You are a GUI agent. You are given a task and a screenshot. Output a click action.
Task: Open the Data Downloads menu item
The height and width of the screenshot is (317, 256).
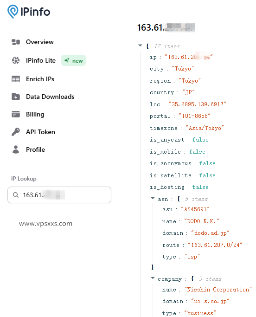coord(50,97)
